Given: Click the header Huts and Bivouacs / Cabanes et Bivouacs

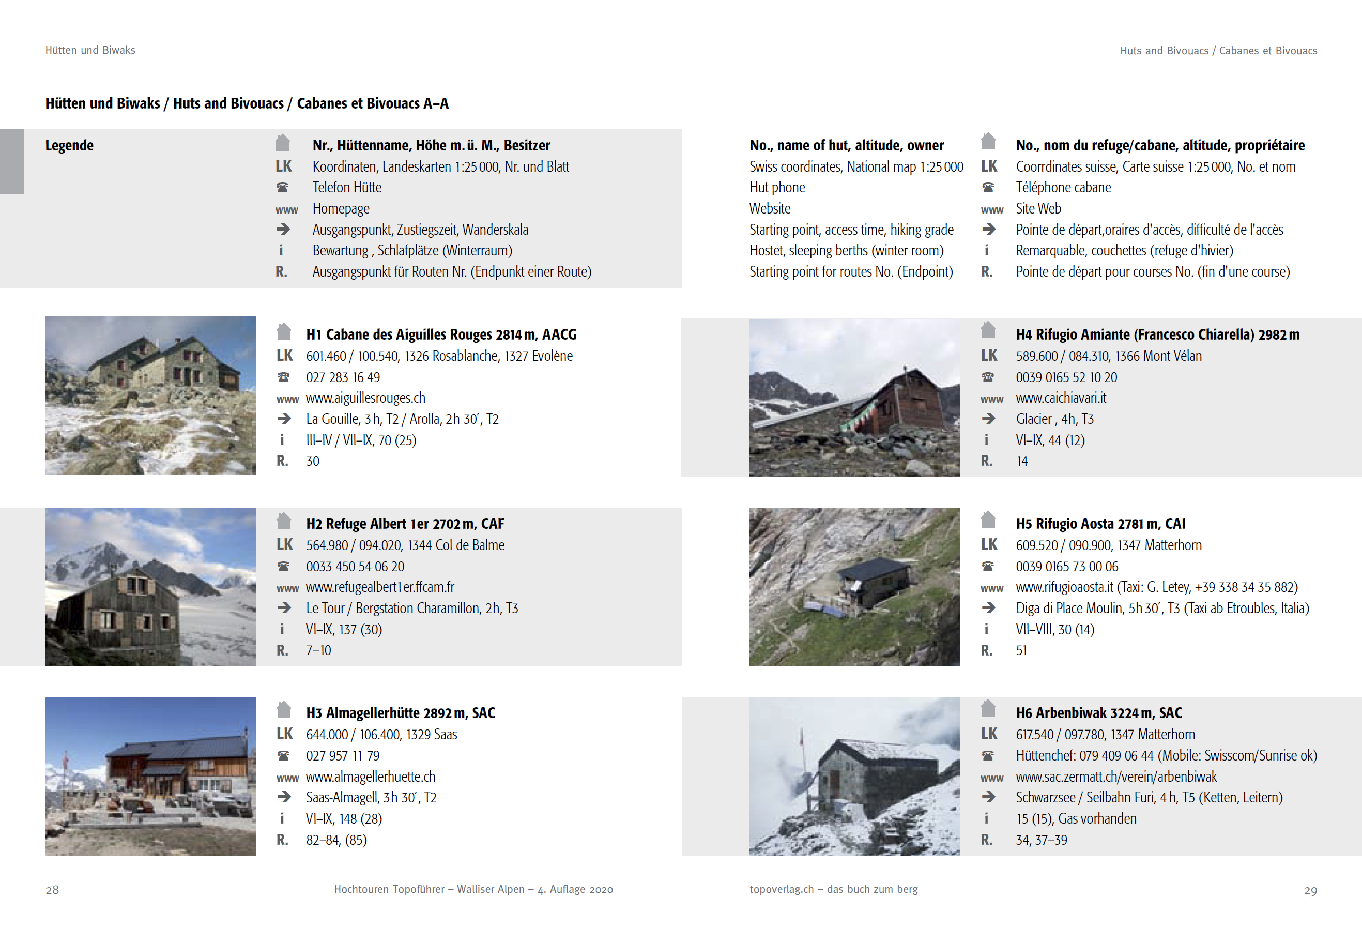Looking at the screenshot, I should 1218,51.
